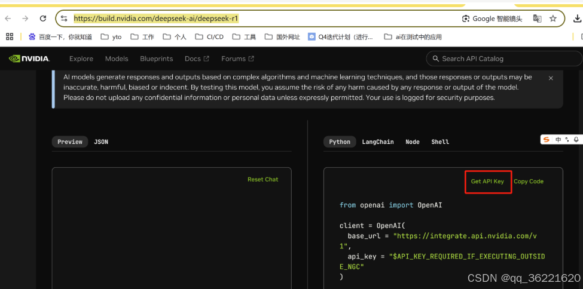Open the Blueprints menu item
The image size is (583, 289).
point(157,59)
